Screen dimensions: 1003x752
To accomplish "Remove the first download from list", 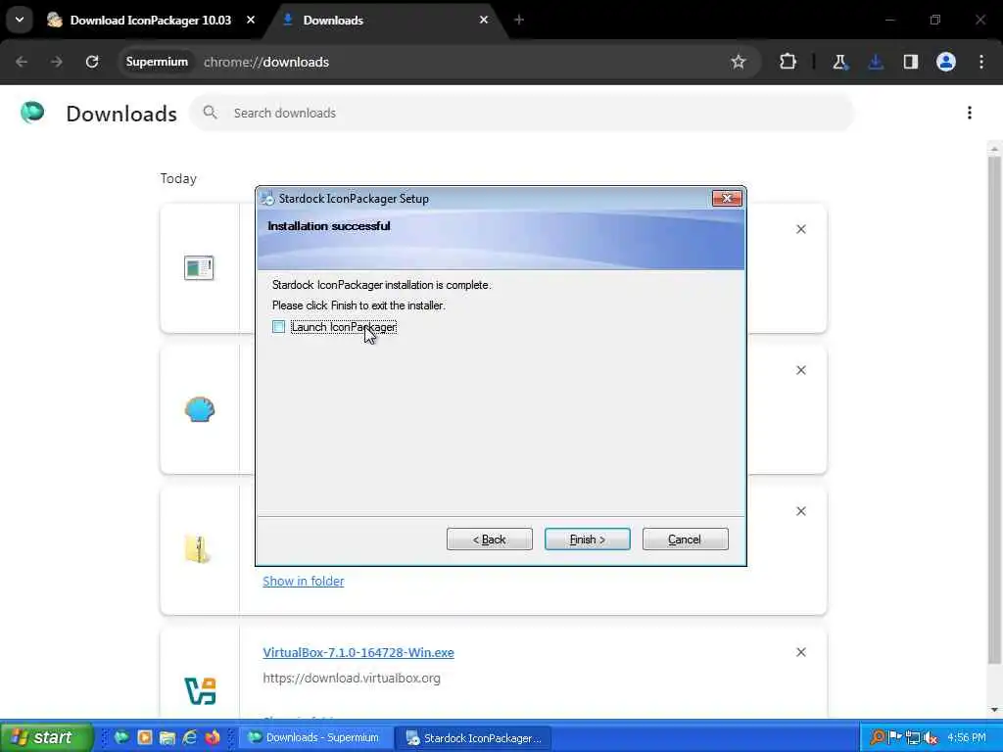I will (x=801, y=229).
